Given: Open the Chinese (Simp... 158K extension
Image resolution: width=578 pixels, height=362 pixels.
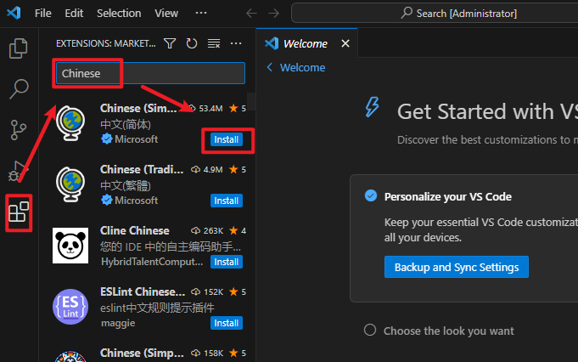Looking at the screenshot, I should pyautogui.click(x=142, y=354).
